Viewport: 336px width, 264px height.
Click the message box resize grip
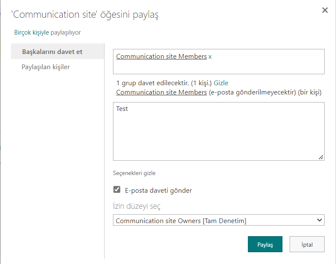click(321, 157)
